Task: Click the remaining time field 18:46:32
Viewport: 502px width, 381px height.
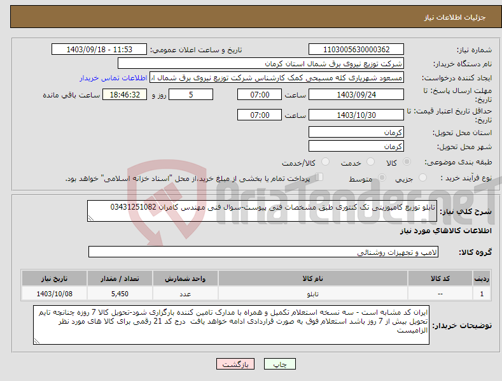Action: point(125,94)
